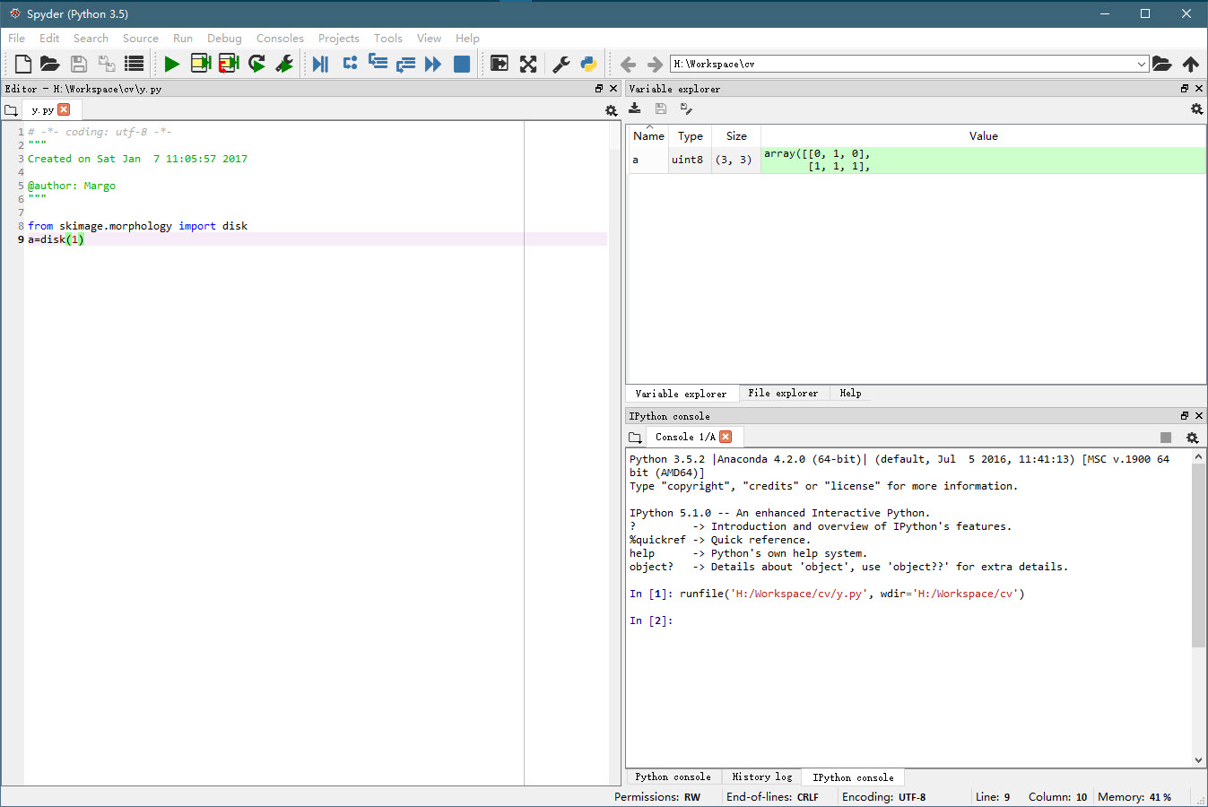Open Preferences via the wrench icon
1208x807 pixels.
click(x=561, y=64)
